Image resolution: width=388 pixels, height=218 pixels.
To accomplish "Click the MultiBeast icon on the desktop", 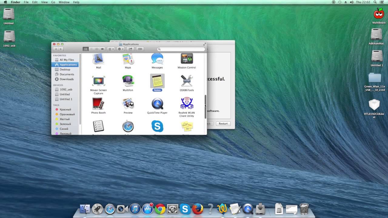I will [379, 14].
